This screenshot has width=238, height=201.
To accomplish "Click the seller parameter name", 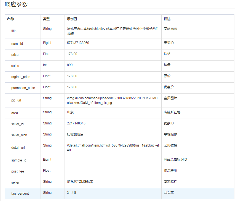I will click(15, 182).
